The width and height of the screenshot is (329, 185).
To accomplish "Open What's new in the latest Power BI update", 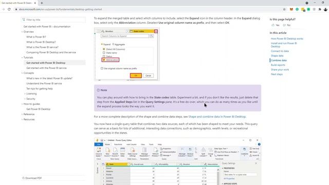I will [x=49, y=79].
